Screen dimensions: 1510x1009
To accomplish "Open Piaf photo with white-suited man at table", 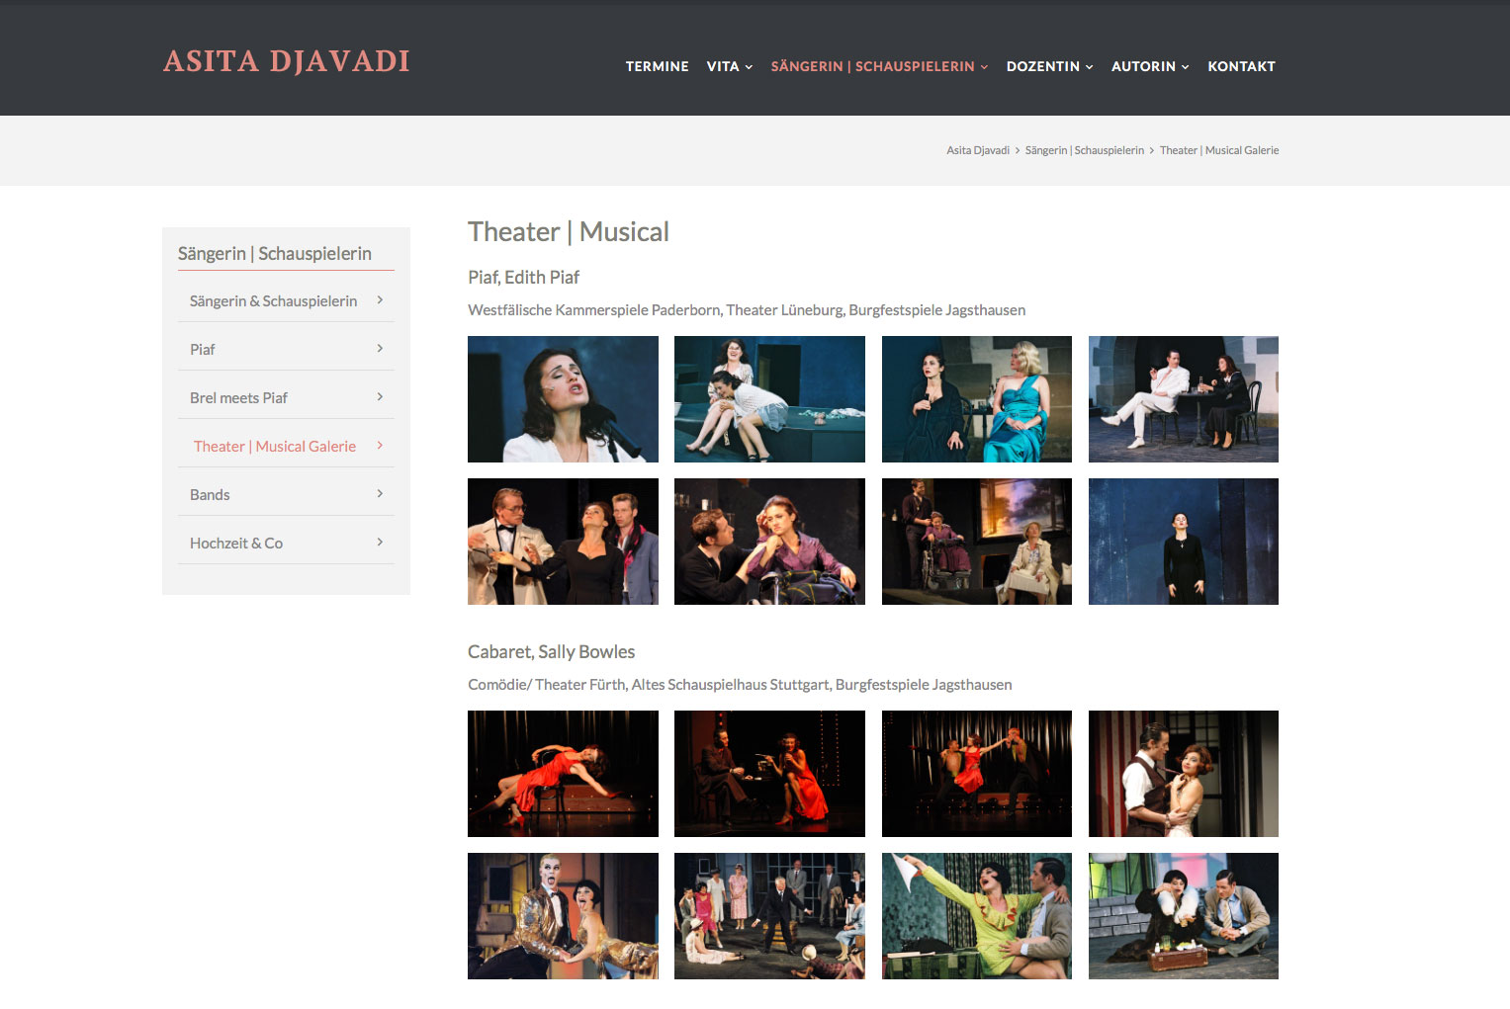I will coord(1183,399).
